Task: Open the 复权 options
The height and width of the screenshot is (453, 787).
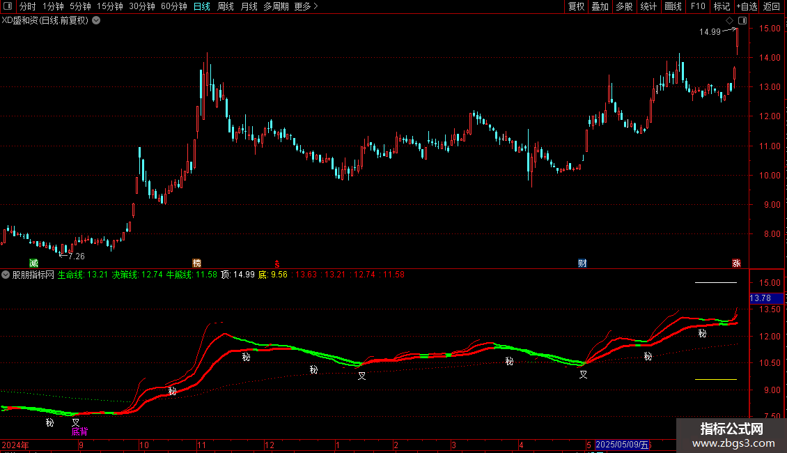Action: click(x=576, y=6)
